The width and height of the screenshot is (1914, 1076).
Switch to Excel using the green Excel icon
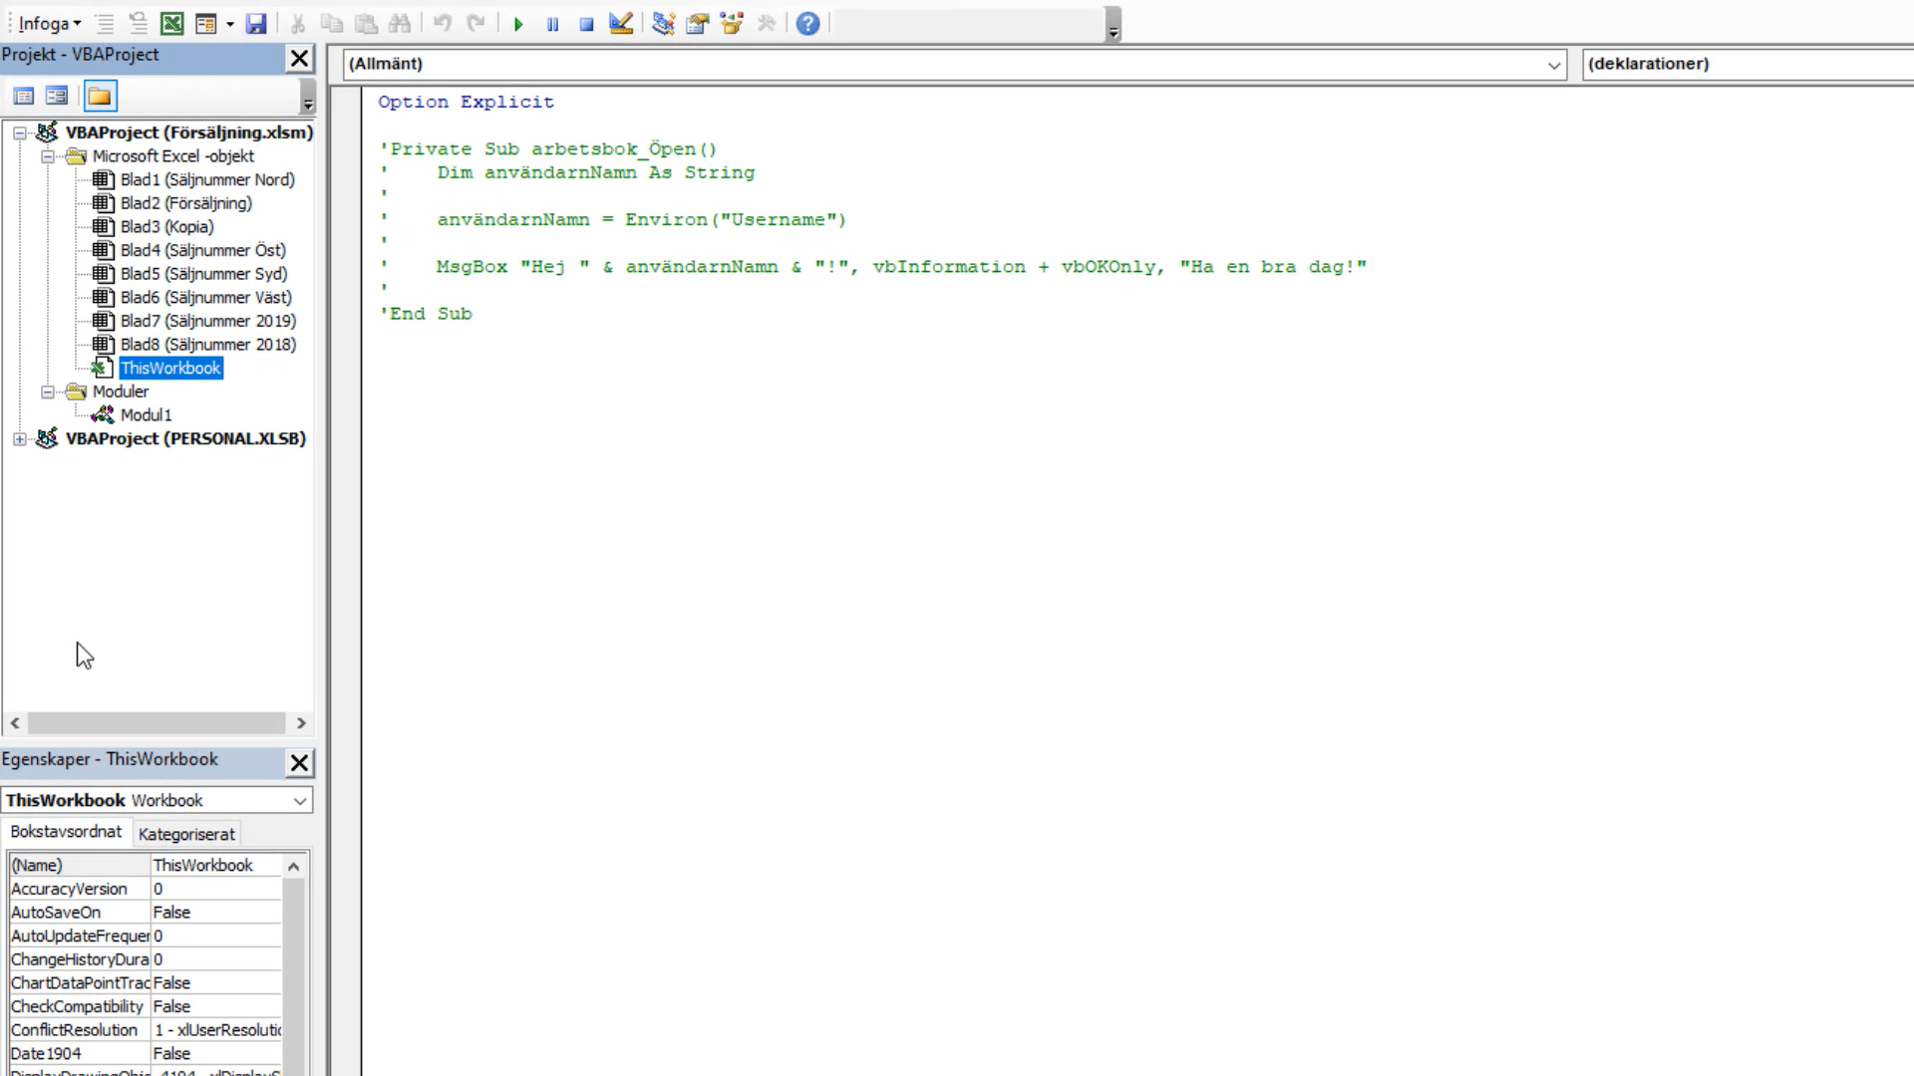(172, 23)
